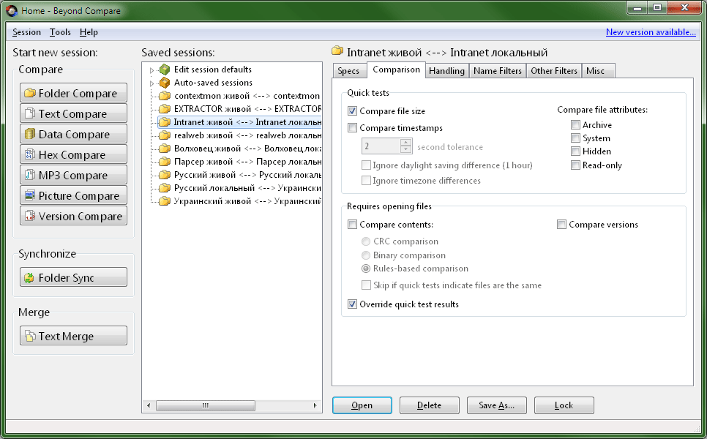Click folder icon beside the session title header
This screenshot has height=439, width=707.
click(337, 51)
